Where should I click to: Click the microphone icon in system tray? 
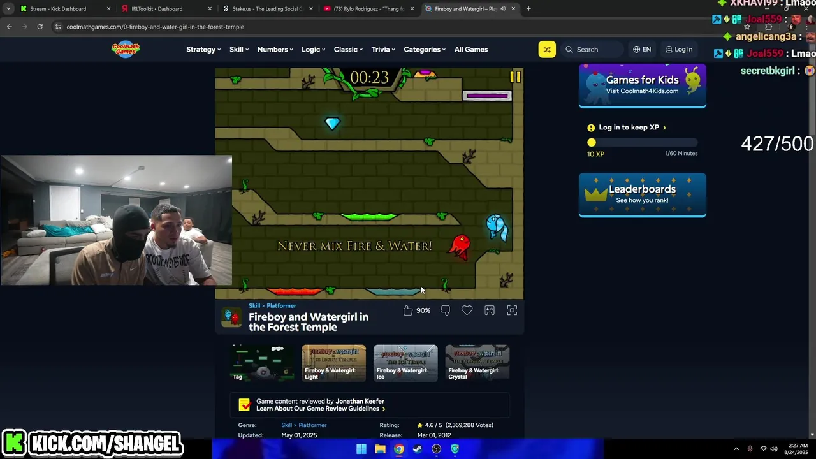point(750,449)
